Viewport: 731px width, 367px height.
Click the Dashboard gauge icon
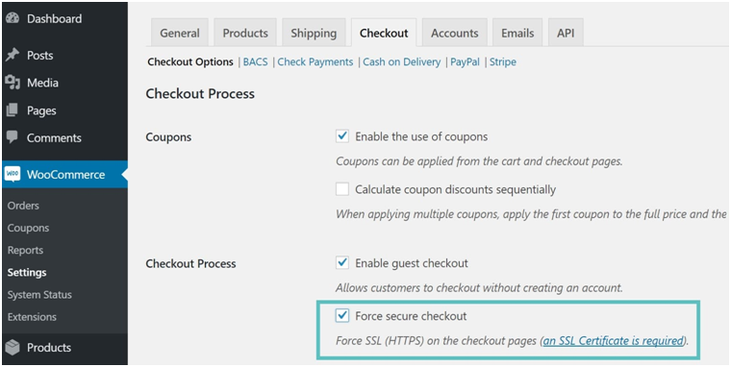tap(13, 18)
